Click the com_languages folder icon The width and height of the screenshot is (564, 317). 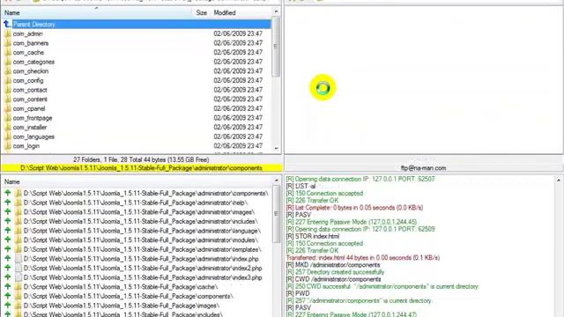pos(7,136)
